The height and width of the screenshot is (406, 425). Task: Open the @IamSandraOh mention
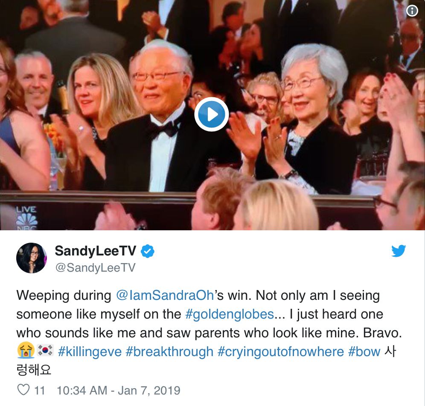165,295
